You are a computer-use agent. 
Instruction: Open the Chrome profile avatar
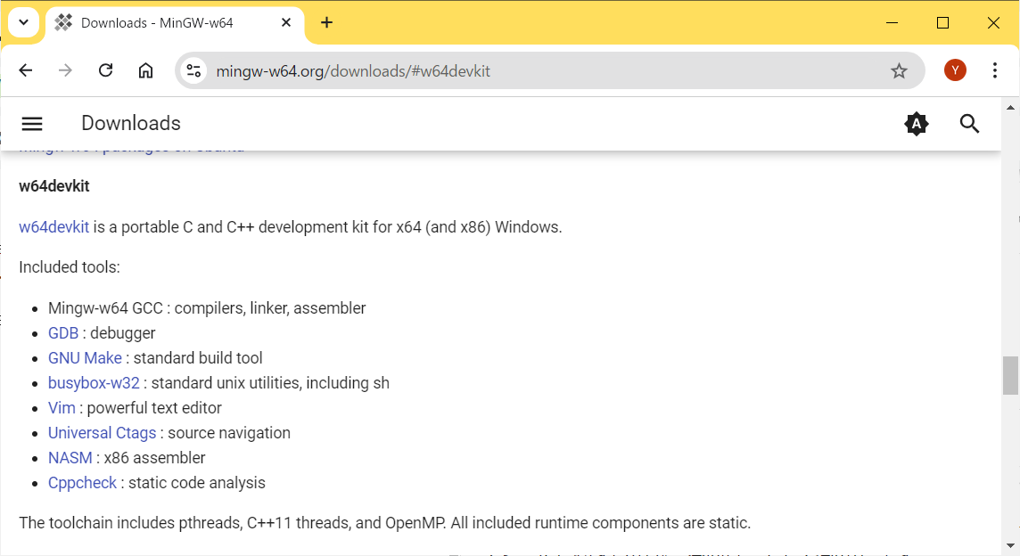point(955,71)
